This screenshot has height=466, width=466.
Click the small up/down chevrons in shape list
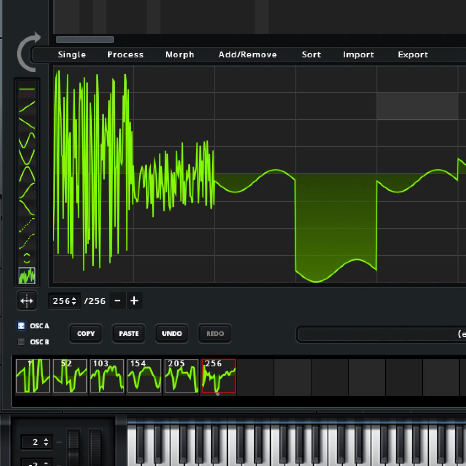coord(27,258)
